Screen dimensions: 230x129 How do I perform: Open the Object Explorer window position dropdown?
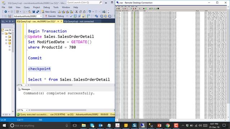(7, 21)
